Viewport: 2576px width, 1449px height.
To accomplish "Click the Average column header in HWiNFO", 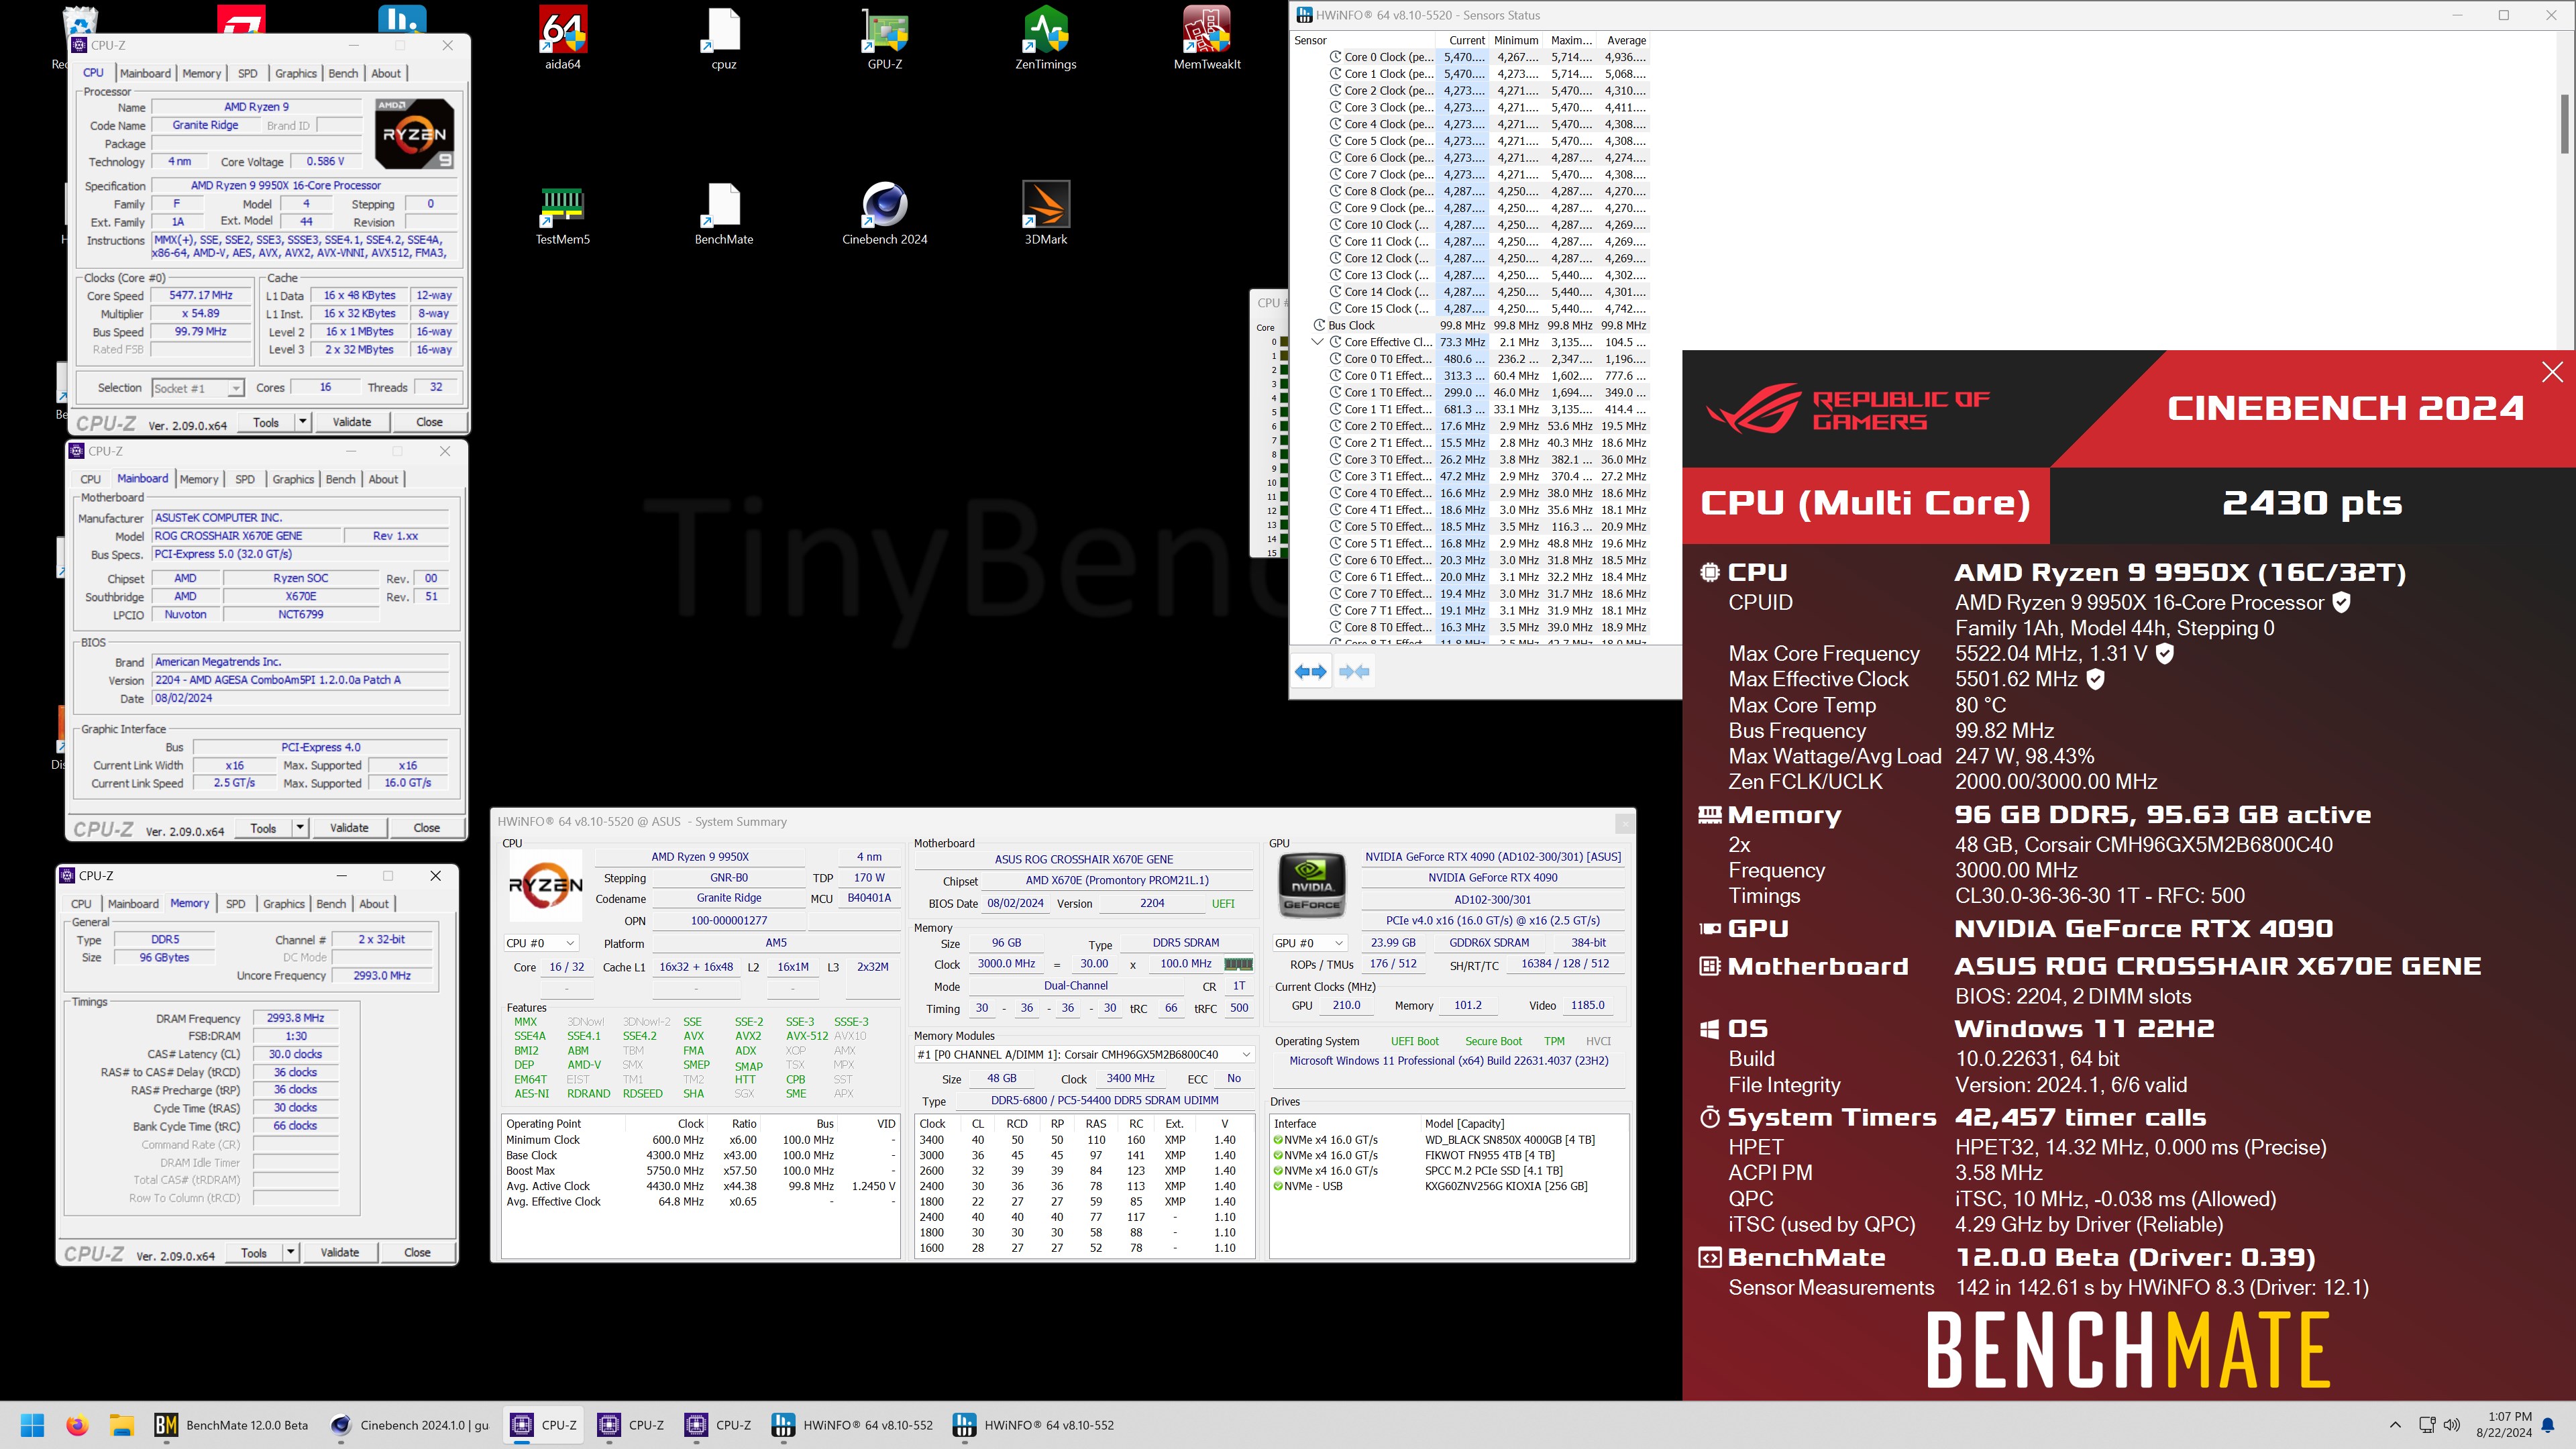I will 1626,40.
